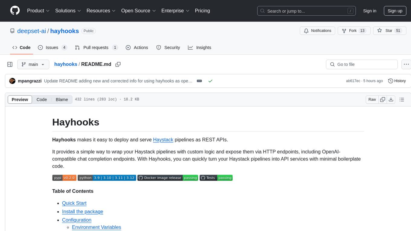Focus the Go to file field
The width and height of the screenshot is (411, 231).
[x=362, y=64]
